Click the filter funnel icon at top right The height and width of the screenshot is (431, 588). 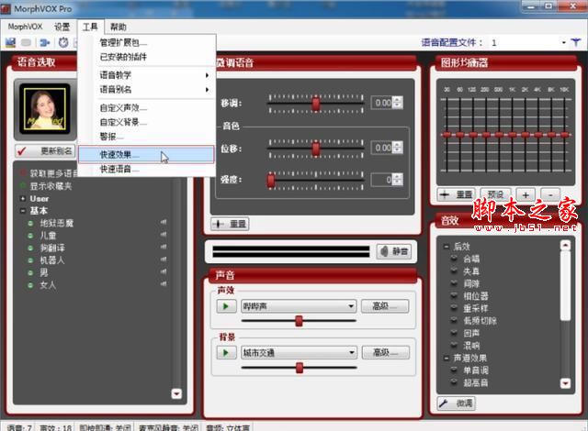click(576, 43)
